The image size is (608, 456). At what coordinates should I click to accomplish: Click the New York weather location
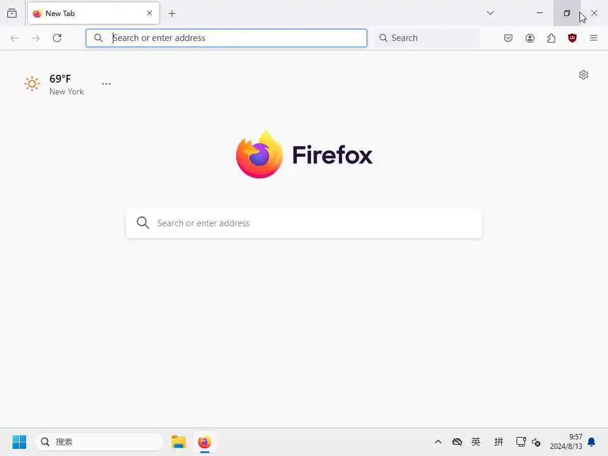[66, 92]
